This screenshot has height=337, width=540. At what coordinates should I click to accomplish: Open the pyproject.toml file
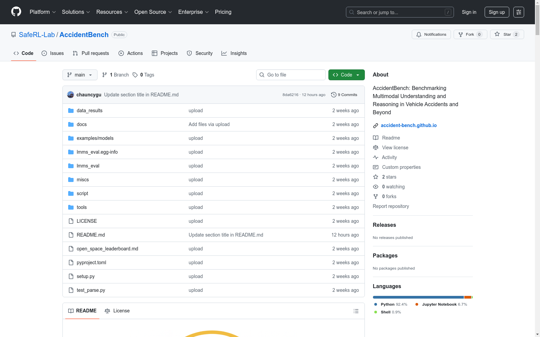click(91, 263)
